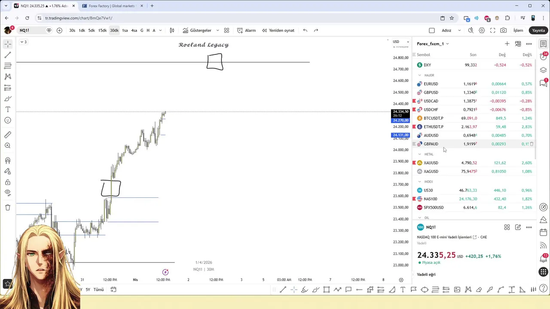Open the layout selection square icon
The width and height of the screenshot is (550, 309).
pyautogui.click(x=432, y=30)
